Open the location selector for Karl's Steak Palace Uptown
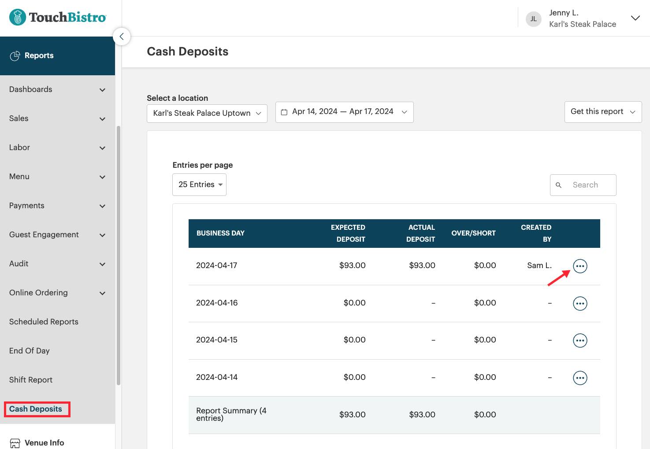Image resolution: width=650 pixels, height=449 pixels. point(207,113)
